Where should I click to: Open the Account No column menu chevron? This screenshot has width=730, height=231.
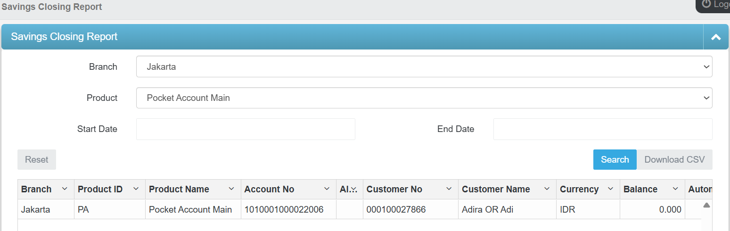(x=327, y=189)
